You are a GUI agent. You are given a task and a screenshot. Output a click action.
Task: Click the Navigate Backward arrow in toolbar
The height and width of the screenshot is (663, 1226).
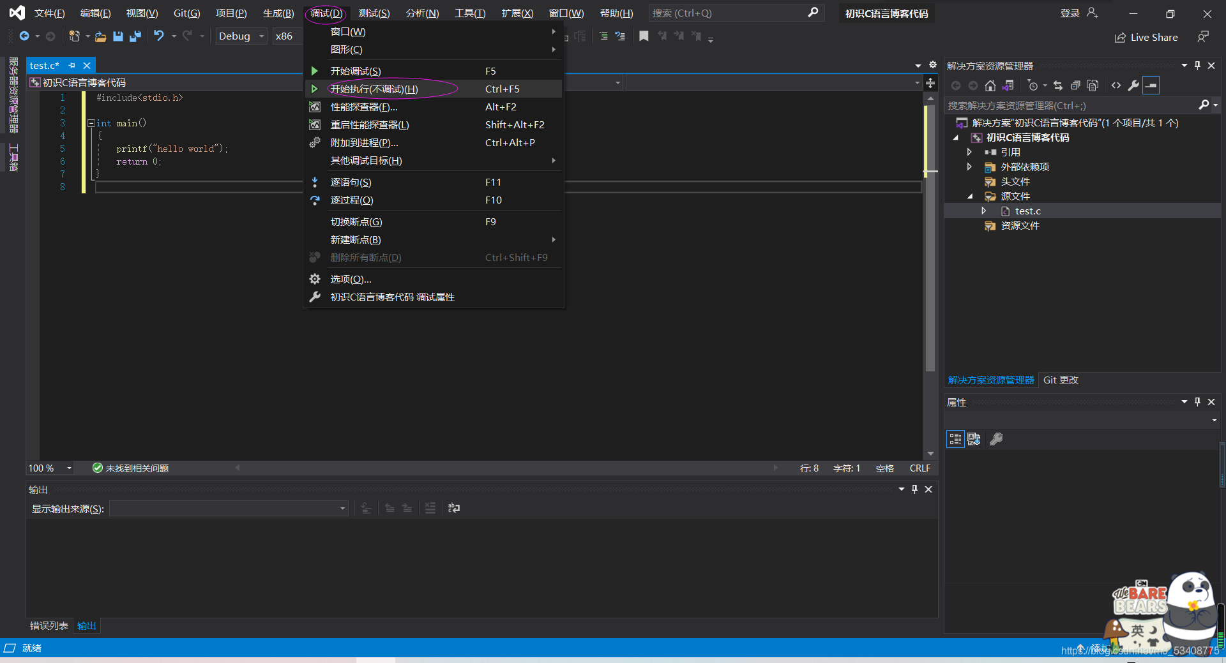24,36
